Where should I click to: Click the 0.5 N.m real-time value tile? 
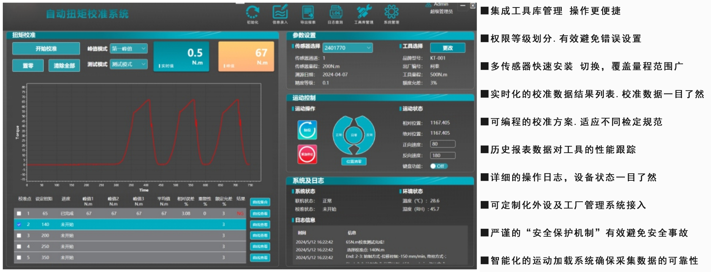[x=181, y=57]
